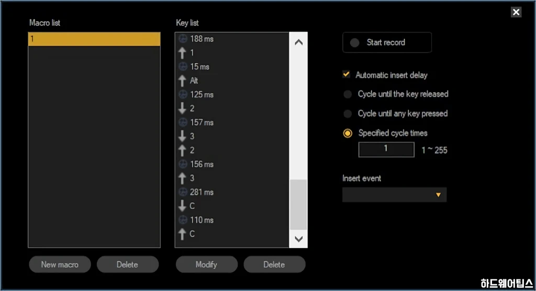Toggle the Automatic insert delay checkbox

tap(347, 74)
